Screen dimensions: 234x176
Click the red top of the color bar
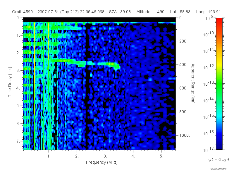click(219, 20)
